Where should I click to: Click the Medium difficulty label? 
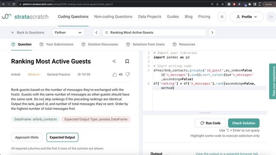click(x=34, y=74)
